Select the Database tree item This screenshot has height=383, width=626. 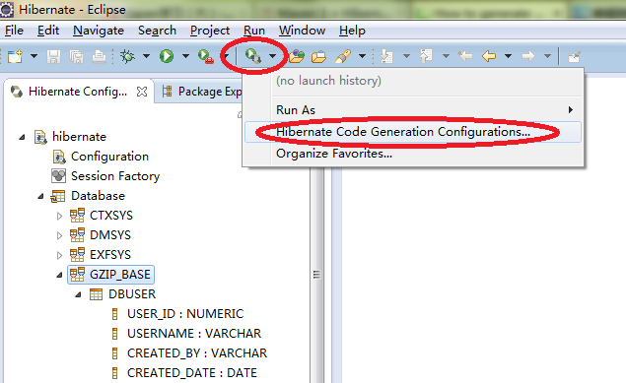coord(98,196)
